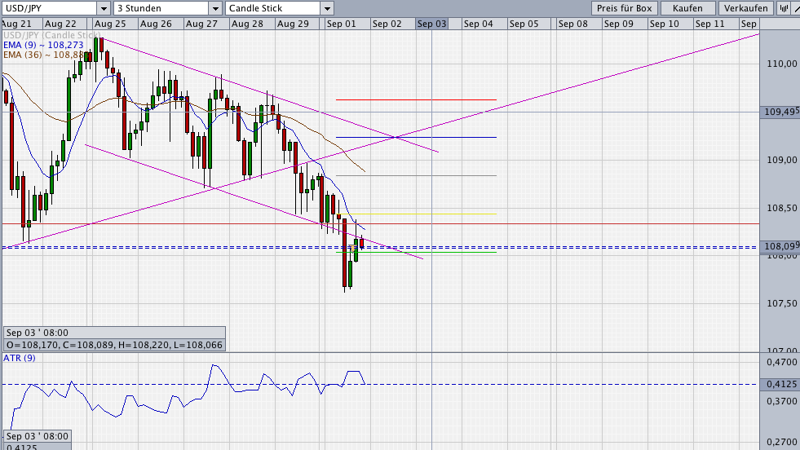Image resolution: width=800 pixels, height=450 pixels.
Task: Open the Candle Stick chart style dropdown
Action: point(279,8)
